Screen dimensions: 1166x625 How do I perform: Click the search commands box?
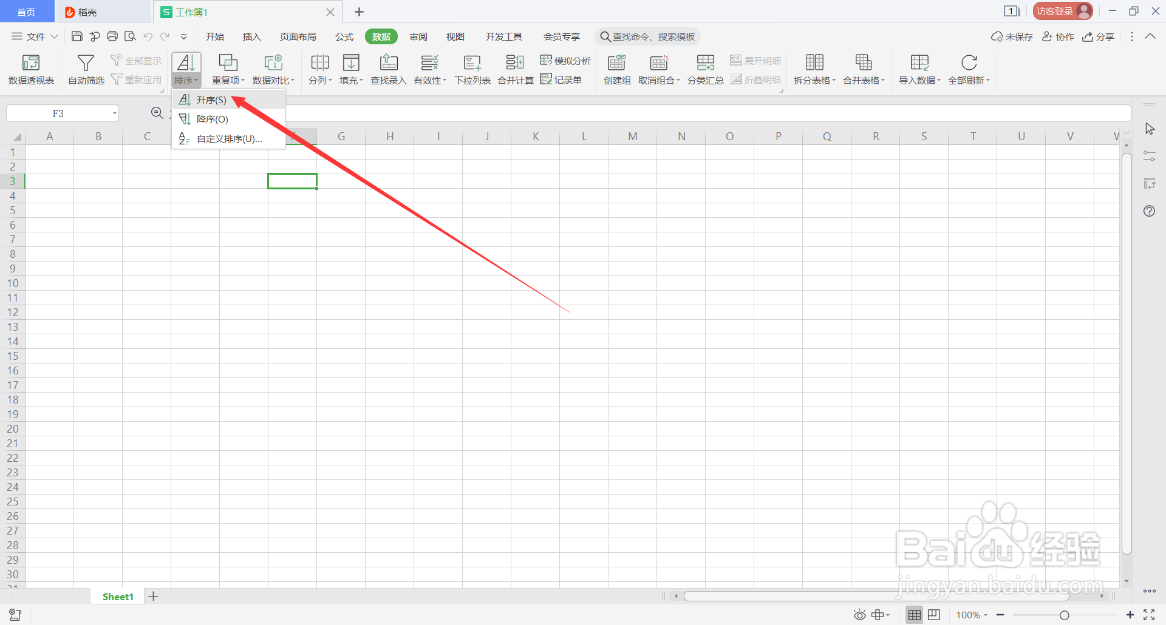tap(647, 36)
